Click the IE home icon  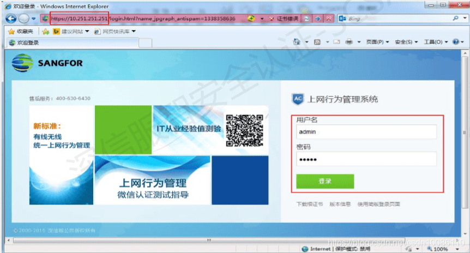(x=297, y=42)
